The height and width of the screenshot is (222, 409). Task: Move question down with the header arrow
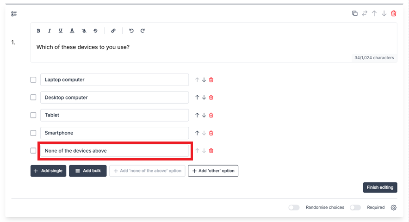(384, 13)
